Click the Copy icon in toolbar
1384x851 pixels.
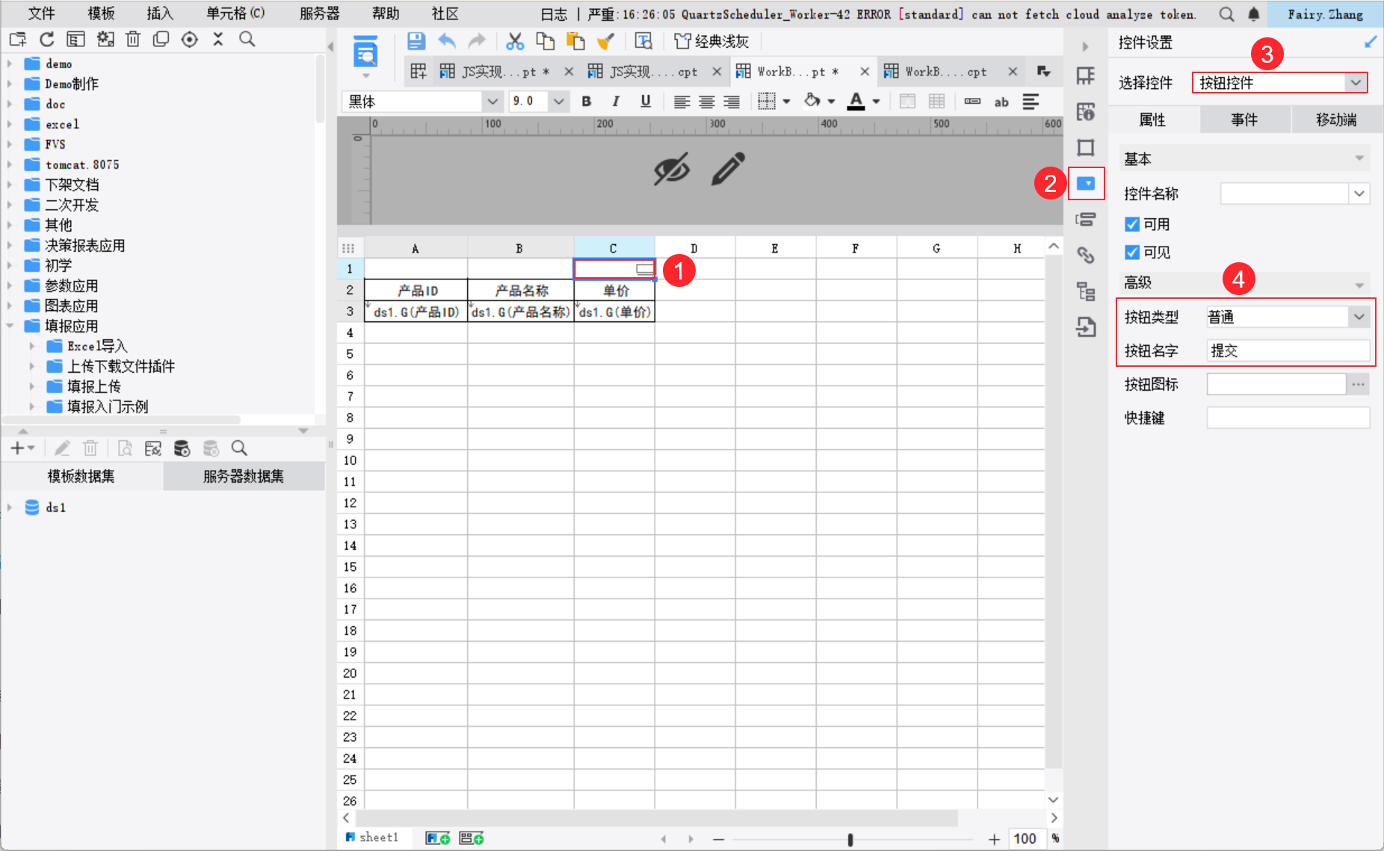[x=546, y=41]
